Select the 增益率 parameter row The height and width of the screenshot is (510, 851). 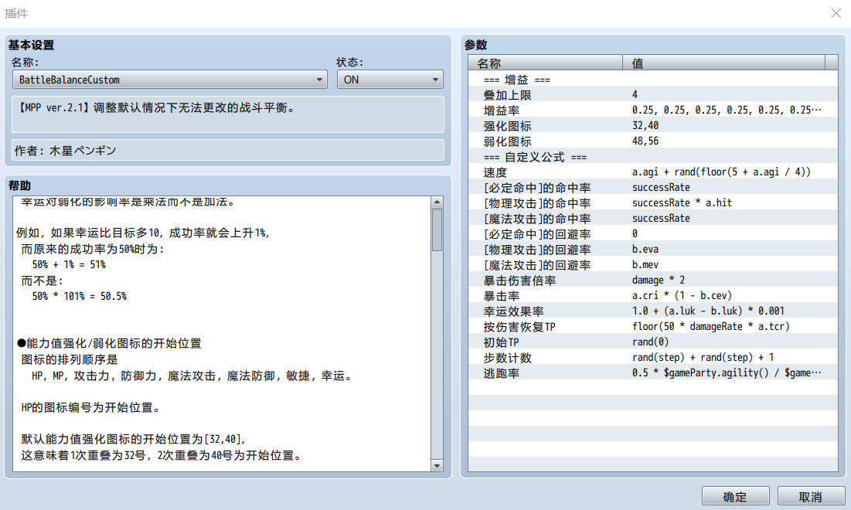653,110
